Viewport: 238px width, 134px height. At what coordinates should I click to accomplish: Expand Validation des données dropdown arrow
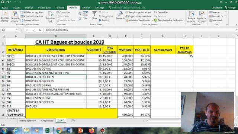click(x=152, y=20)
